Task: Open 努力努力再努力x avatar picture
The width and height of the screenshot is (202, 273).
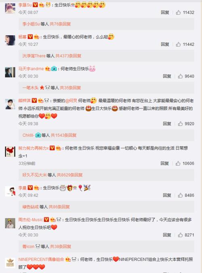Action: pyautogui.click(x=10, y=151)
